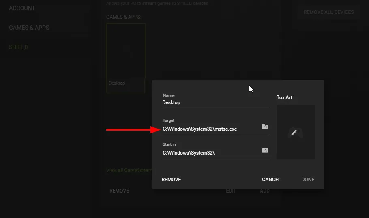Click the dimmed REMOVE button below the games list
369x218 pixels.
point(119,191)
